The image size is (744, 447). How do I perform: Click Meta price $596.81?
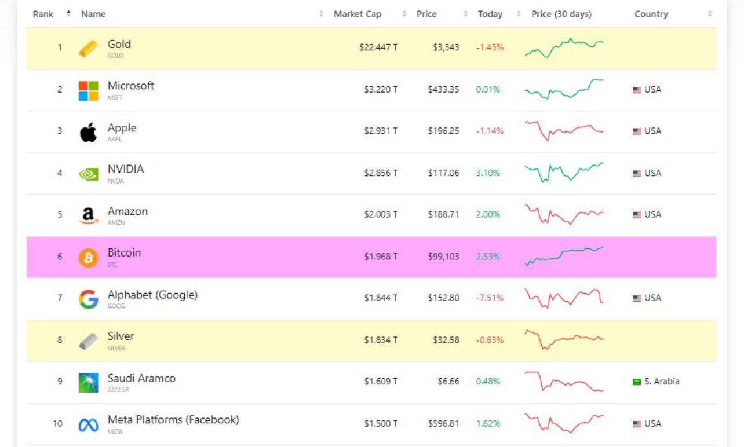click(x=444, y=423)
